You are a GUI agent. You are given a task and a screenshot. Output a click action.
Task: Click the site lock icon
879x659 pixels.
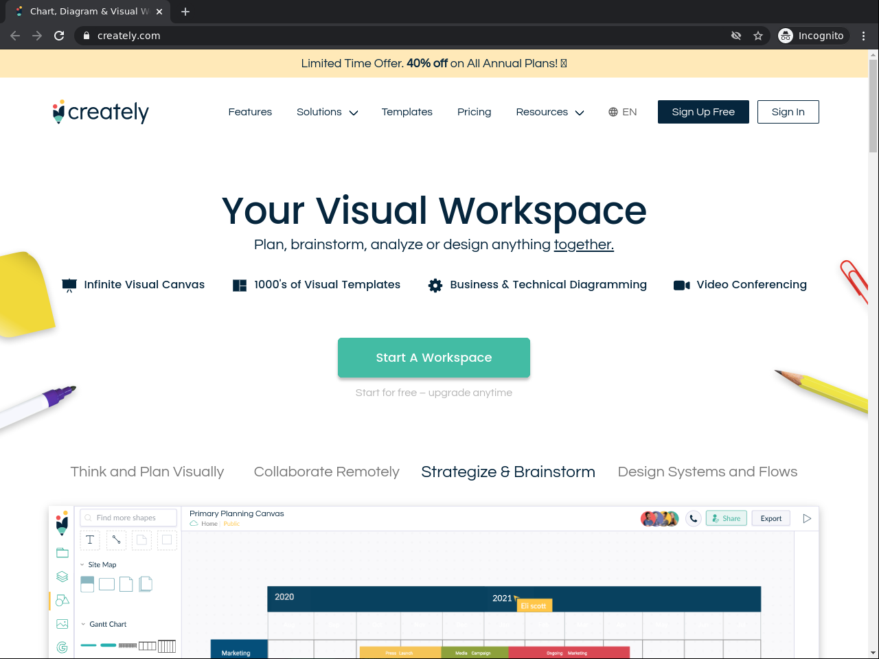click(87, 36)
